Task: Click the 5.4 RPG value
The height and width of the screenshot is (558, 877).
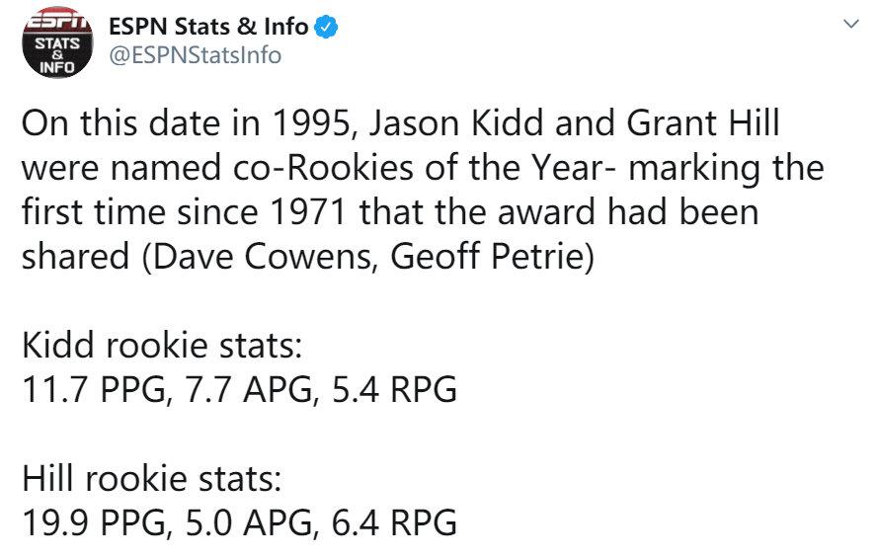Action: coord(394,390)
